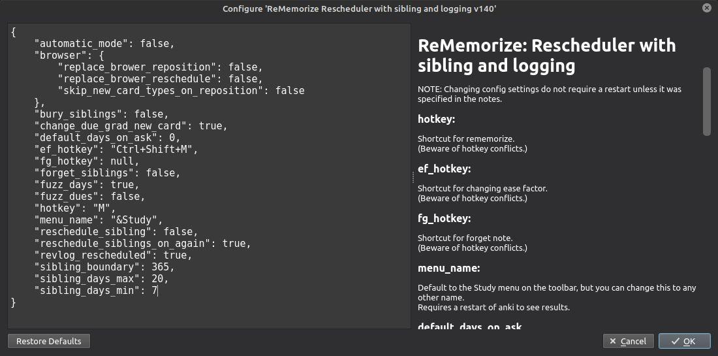The image size is (718, 356).
Task: Click the "sibling_boundary": 365 line
Action: coord(105,267)
